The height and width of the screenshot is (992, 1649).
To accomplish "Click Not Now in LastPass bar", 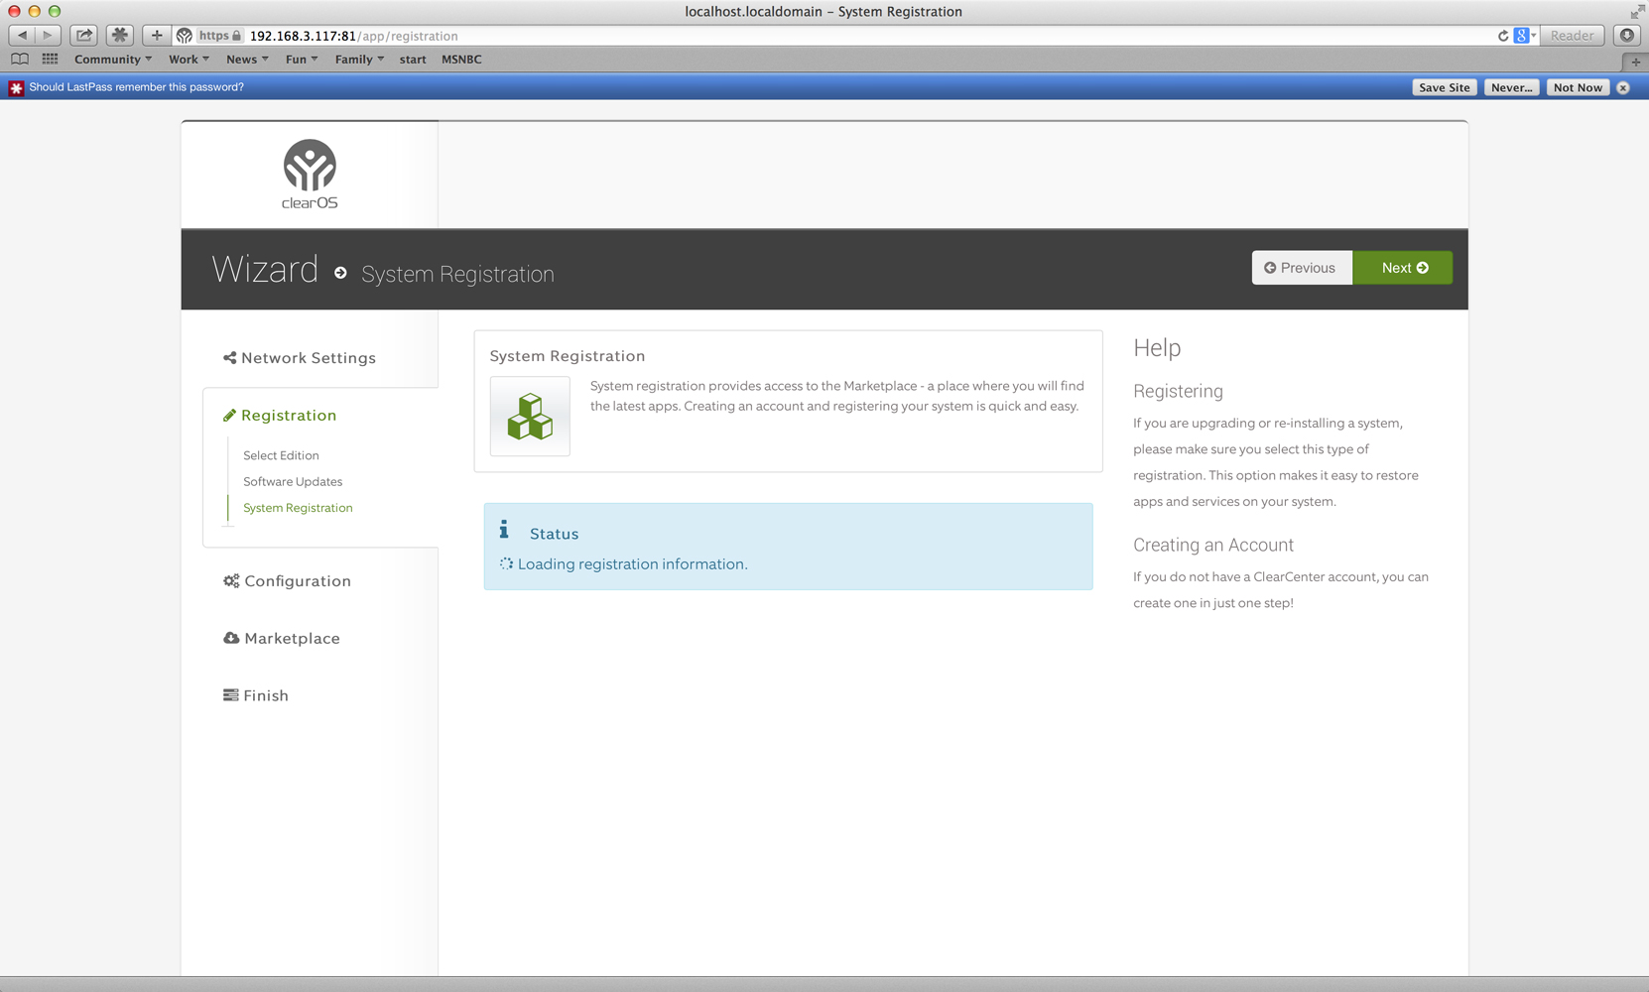I will coord(1578,87).
